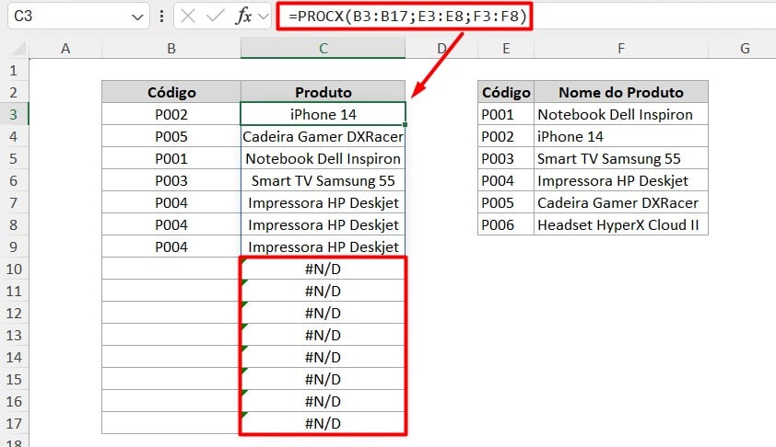Viewport: 776px width, 447px height.
Task: Click the fill handle of cell C3
Action: point(406,125)
